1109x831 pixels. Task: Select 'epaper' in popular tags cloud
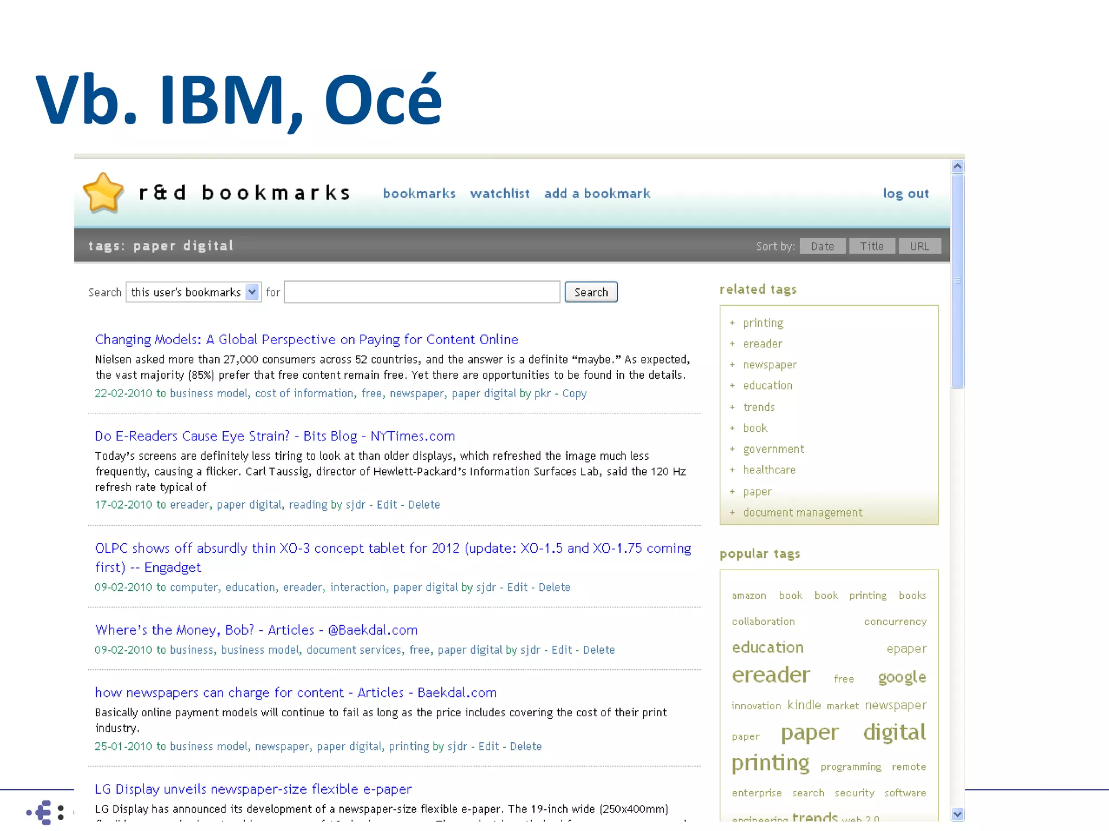pyautogui.click(x=906, y=649)
